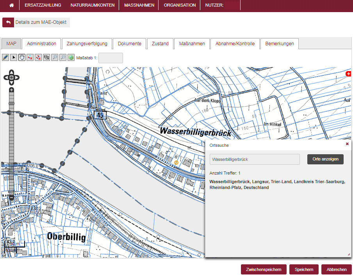This screenshot has height=278, width=353.
Task: Click the red plus layer switcher icon
Action: click(x=349, y=74)
